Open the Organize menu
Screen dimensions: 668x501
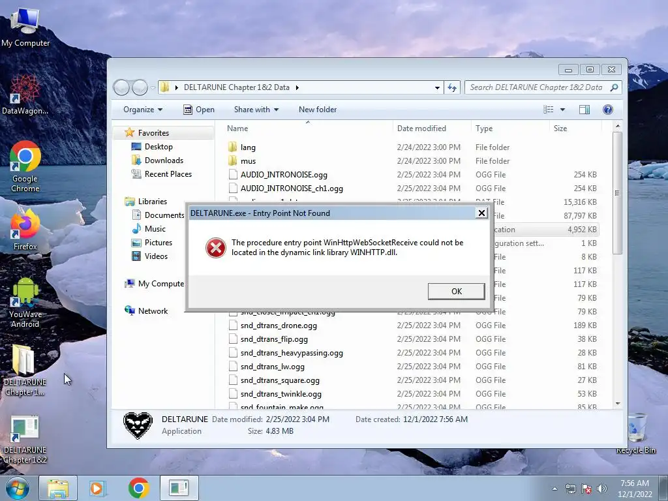point(143,110)
